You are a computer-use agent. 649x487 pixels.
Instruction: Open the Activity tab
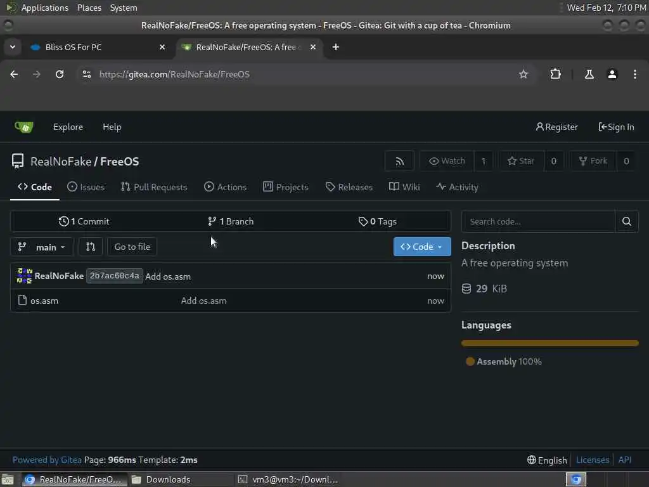click(x=457, y=187)
